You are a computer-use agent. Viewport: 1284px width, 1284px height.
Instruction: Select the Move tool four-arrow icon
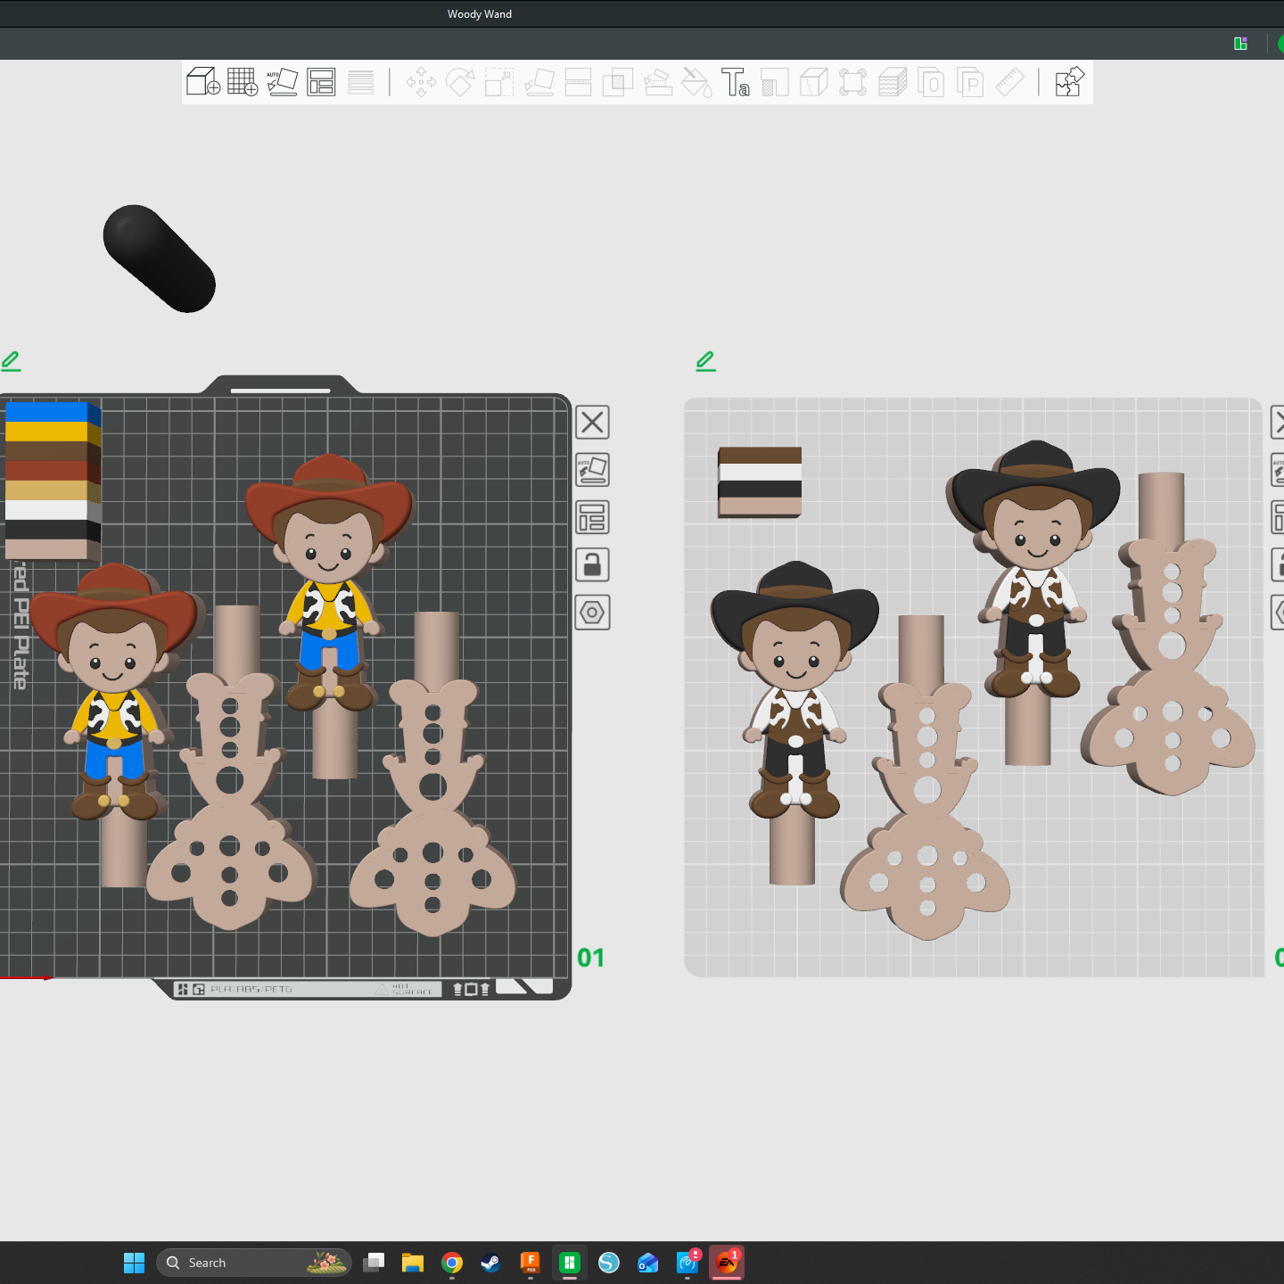click(x=421, y=83)
